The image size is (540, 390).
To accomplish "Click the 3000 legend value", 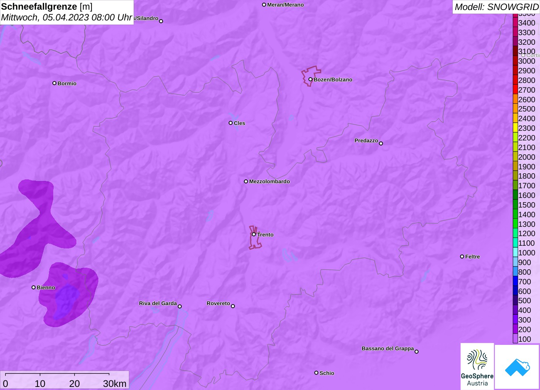I will [526, 61].
